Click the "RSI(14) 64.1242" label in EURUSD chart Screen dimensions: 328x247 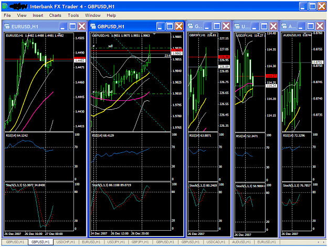(17, 136)
